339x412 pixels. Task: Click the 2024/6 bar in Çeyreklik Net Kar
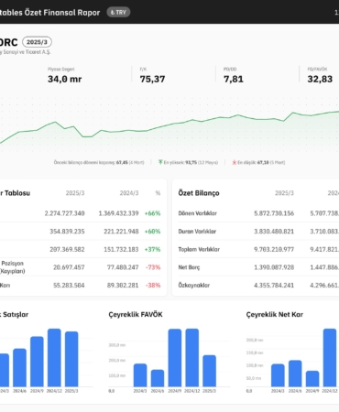[295, 374]
